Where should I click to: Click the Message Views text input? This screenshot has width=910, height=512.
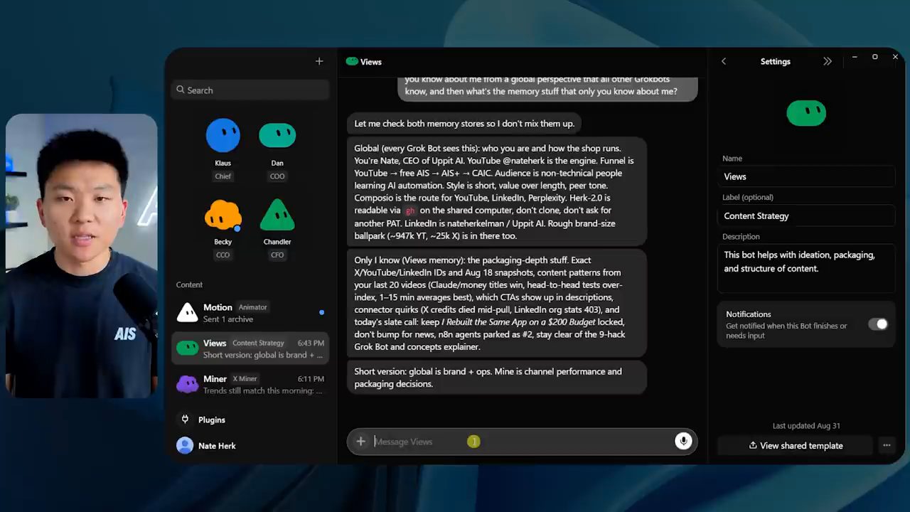(x=519, y=442)
